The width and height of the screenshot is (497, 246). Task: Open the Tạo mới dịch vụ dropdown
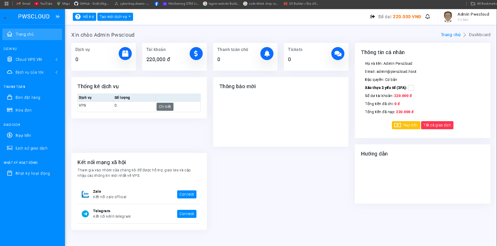(x=115, y=17)
